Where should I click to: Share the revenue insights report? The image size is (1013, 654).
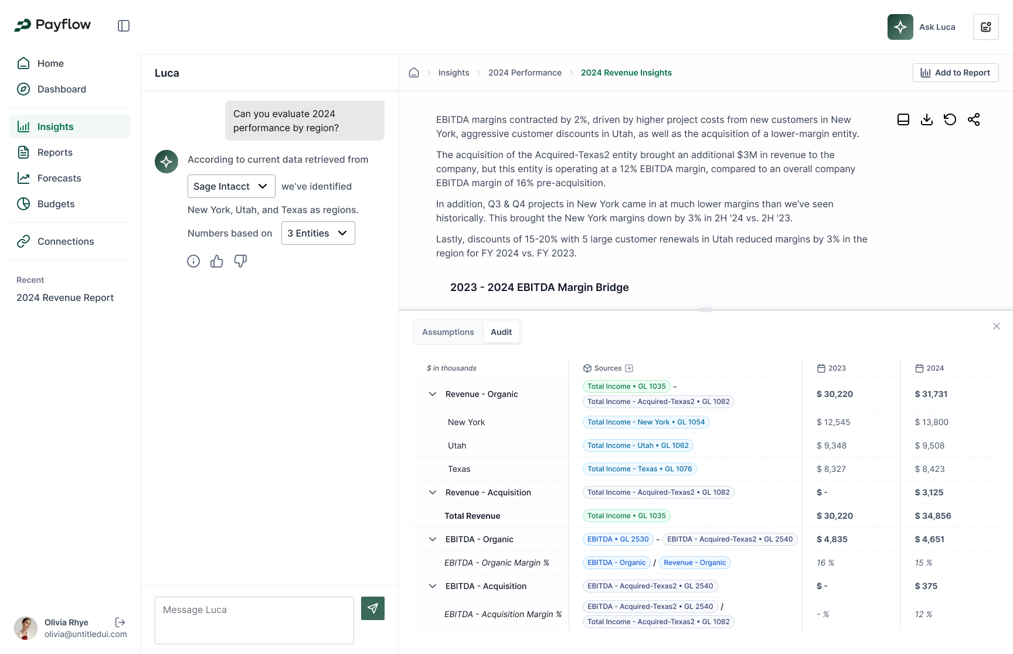974,119
